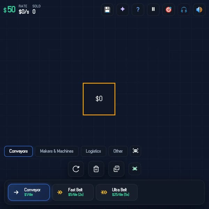Toggle sound with the speaker icon
Image resolution: width=209 pixels, height=209 pixels.
coord(199,10)
